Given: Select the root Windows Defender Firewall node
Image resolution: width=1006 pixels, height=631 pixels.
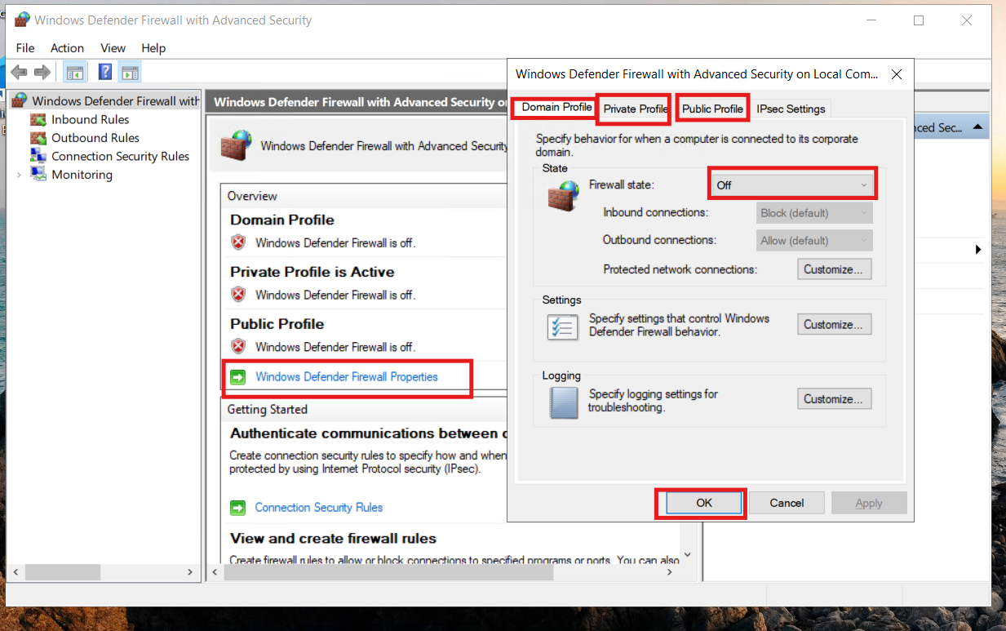Looking at the screenshot, I should coord(115,101).
